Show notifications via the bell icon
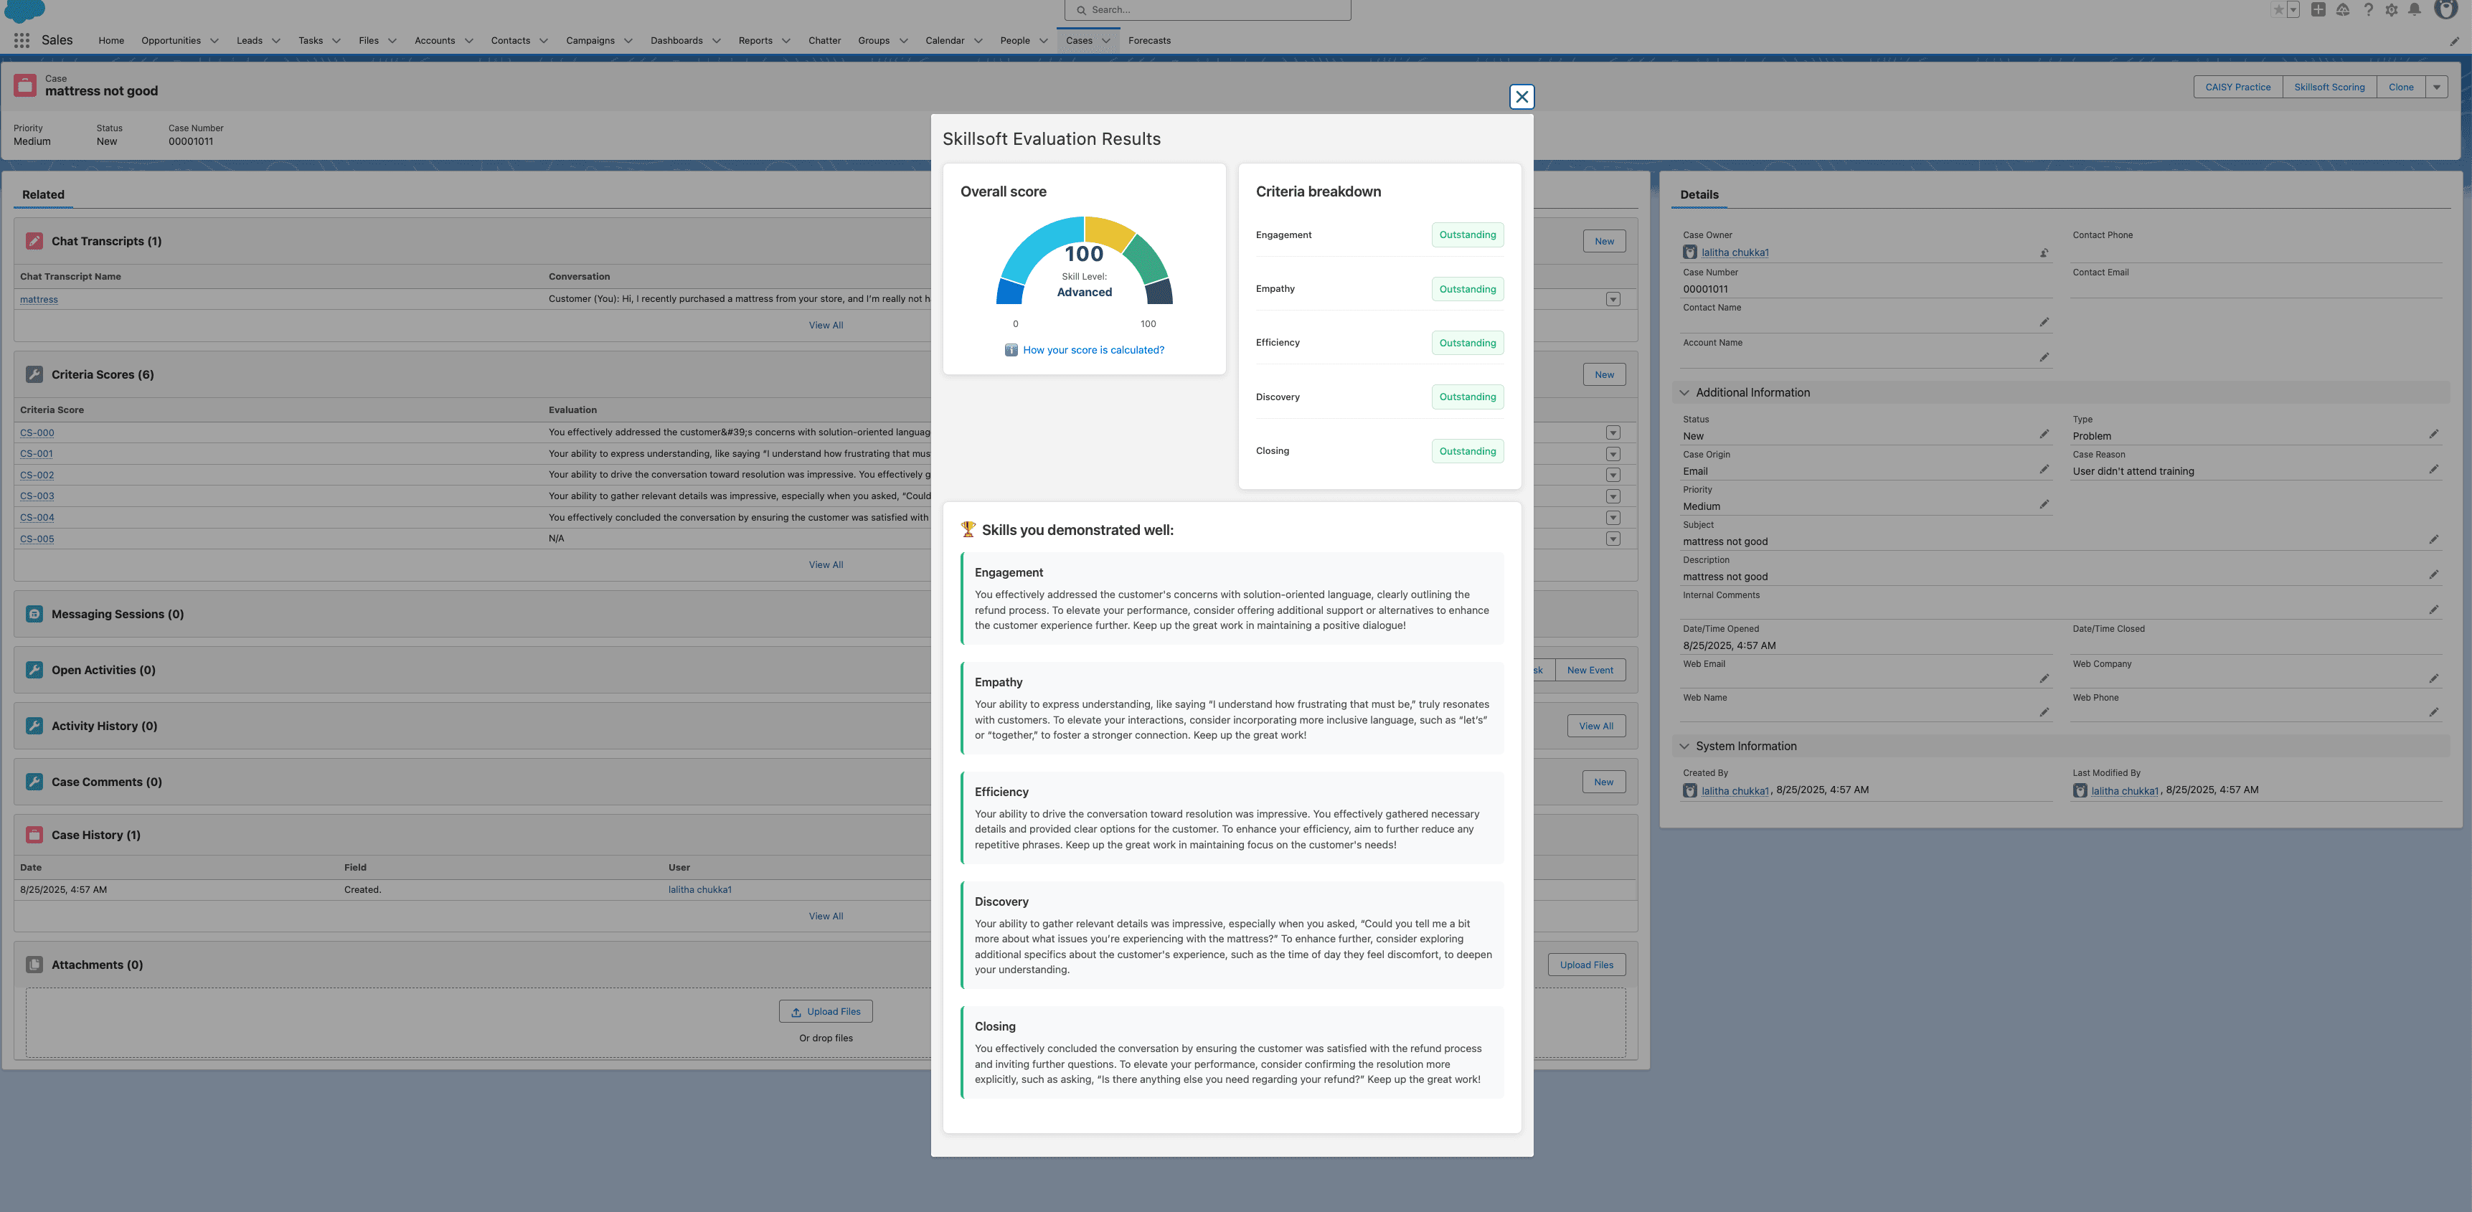 [x=2415, y=9]
